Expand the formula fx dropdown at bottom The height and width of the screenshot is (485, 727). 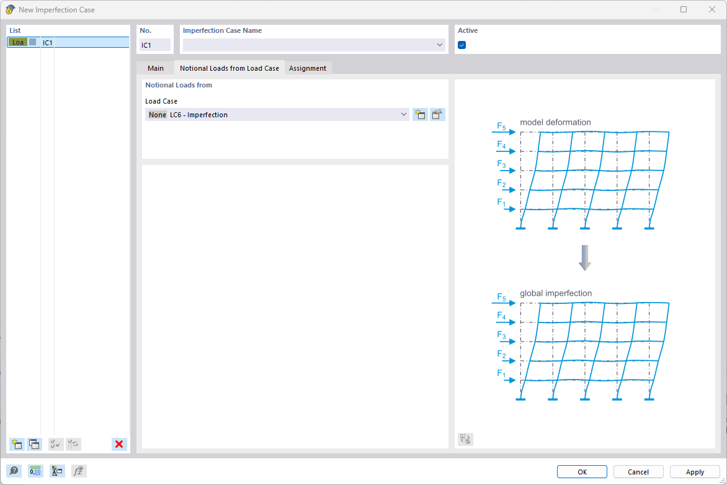[x=78, y=471]
